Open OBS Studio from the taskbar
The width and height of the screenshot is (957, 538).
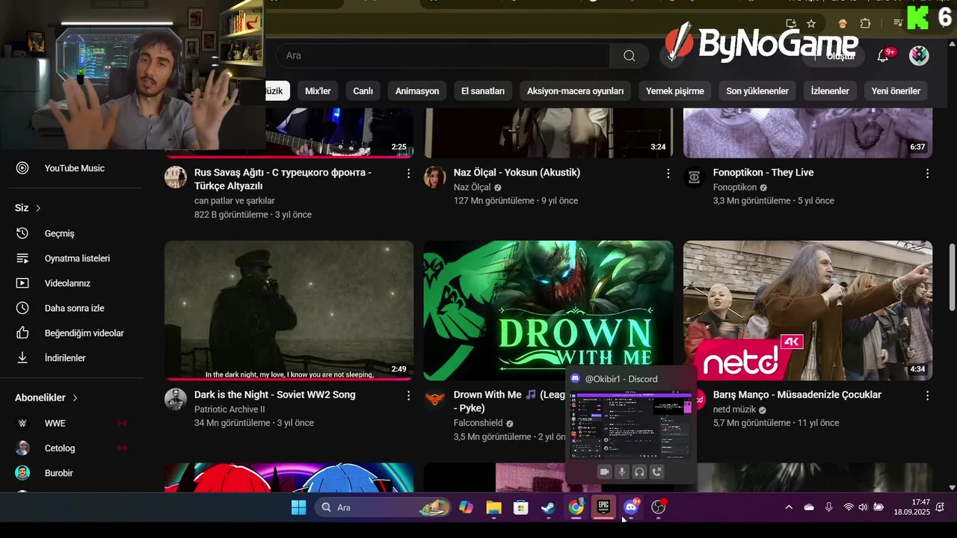658,507
